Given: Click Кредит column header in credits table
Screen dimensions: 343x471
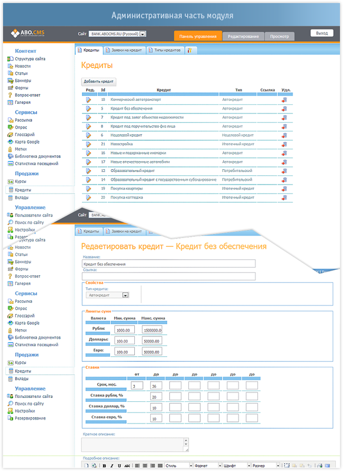Looking at the screenshot, I should tap(164, 90).
